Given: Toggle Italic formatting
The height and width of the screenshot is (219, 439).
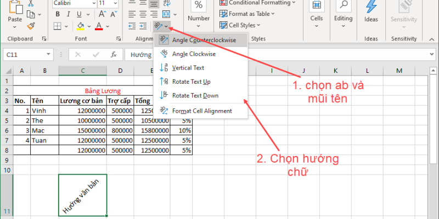Looking at the screenshot, I should 68,14.
